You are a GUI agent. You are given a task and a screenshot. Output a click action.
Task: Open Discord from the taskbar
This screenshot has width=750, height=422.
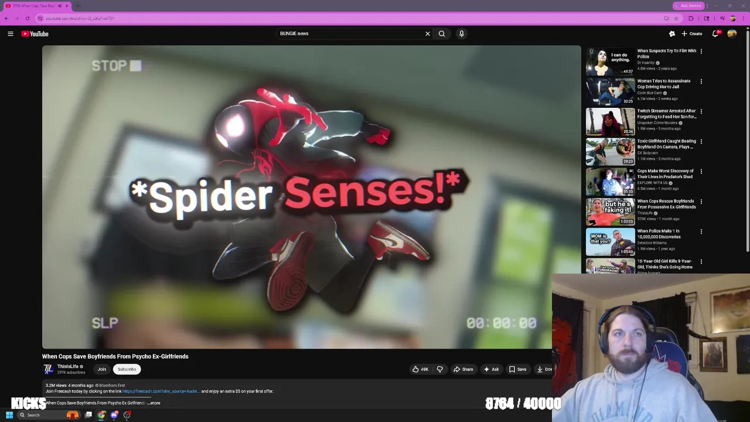[x=114, y=415]
